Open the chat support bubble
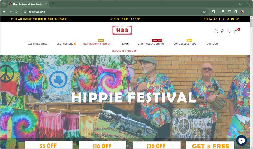Image resolution: width=253 pixels, height=149 pixels. point(241,141)
